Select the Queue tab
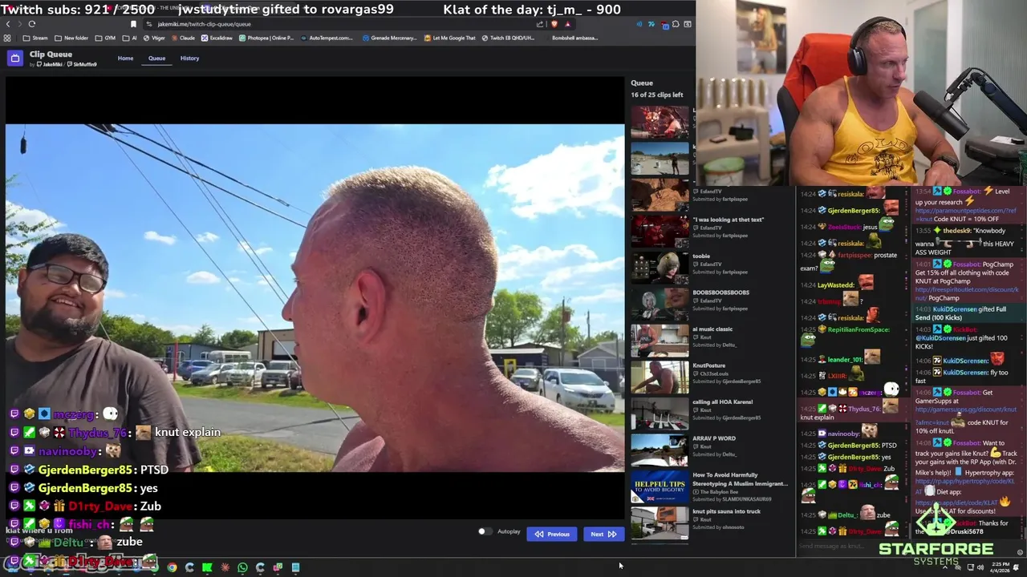1027x577 pixels. coord(156,58)
